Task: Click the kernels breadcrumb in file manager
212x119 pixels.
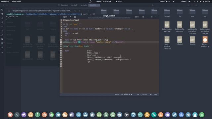Action: tap(83, 5)
